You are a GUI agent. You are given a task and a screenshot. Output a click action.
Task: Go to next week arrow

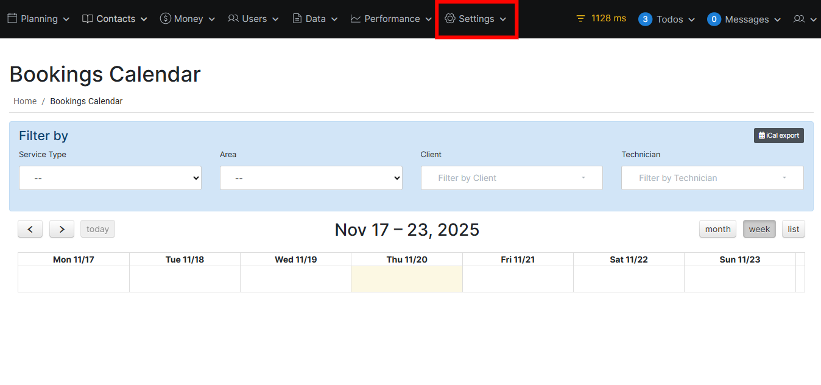point(62,229)
